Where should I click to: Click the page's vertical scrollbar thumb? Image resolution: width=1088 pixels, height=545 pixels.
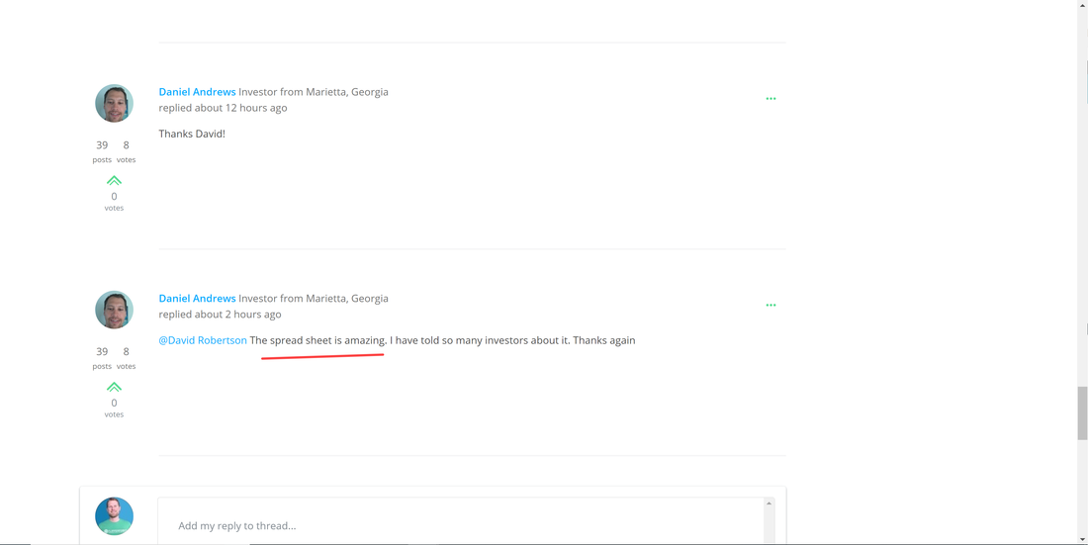[1082, 413]
